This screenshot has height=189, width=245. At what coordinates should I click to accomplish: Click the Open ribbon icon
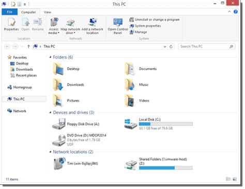click(25, 24)
